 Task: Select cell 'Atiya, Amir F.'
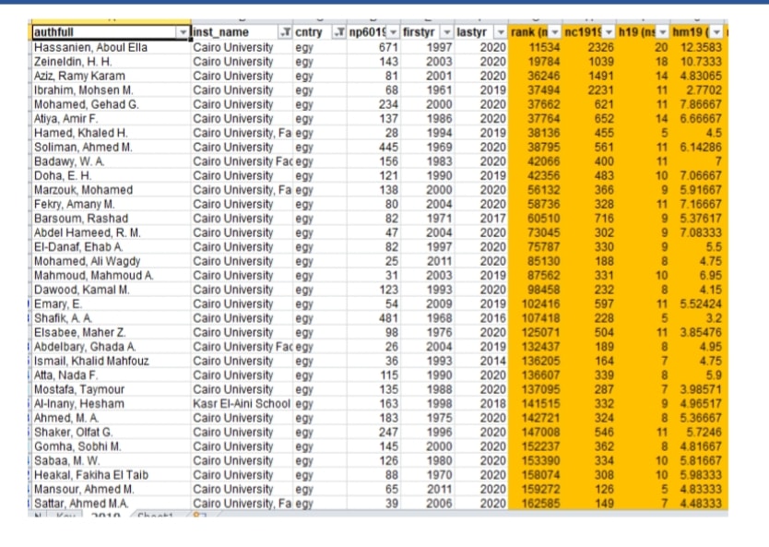[x=111, y=119]
